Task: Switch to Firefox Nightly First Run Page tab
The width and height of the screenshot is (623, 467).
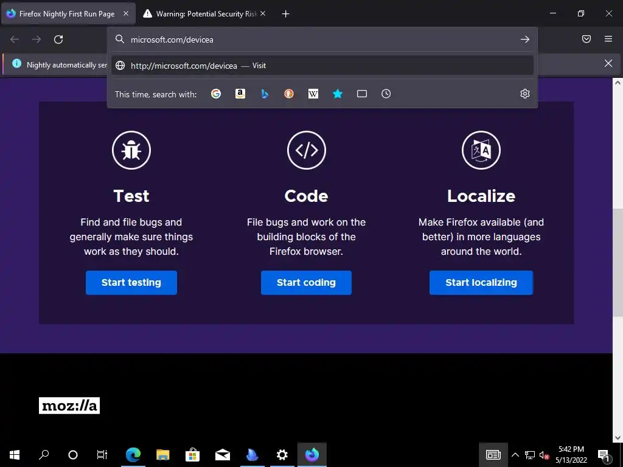Action: [68, 14]
